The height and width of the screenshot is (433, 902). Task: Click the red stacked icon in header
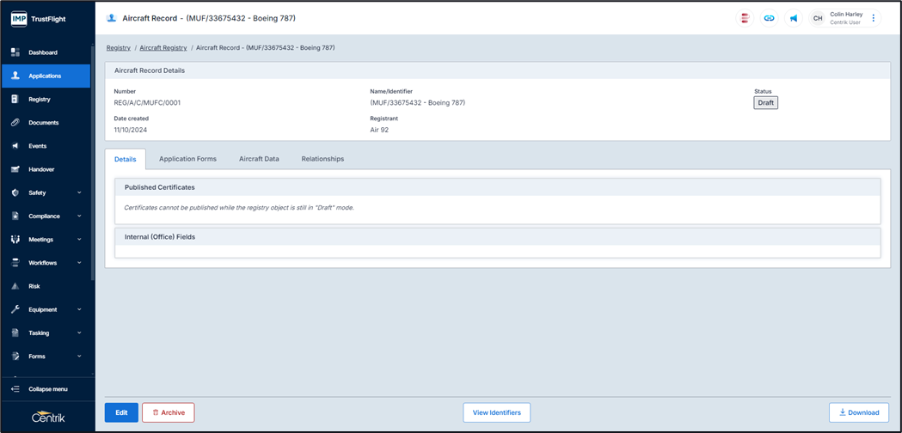tap(745, 18)
